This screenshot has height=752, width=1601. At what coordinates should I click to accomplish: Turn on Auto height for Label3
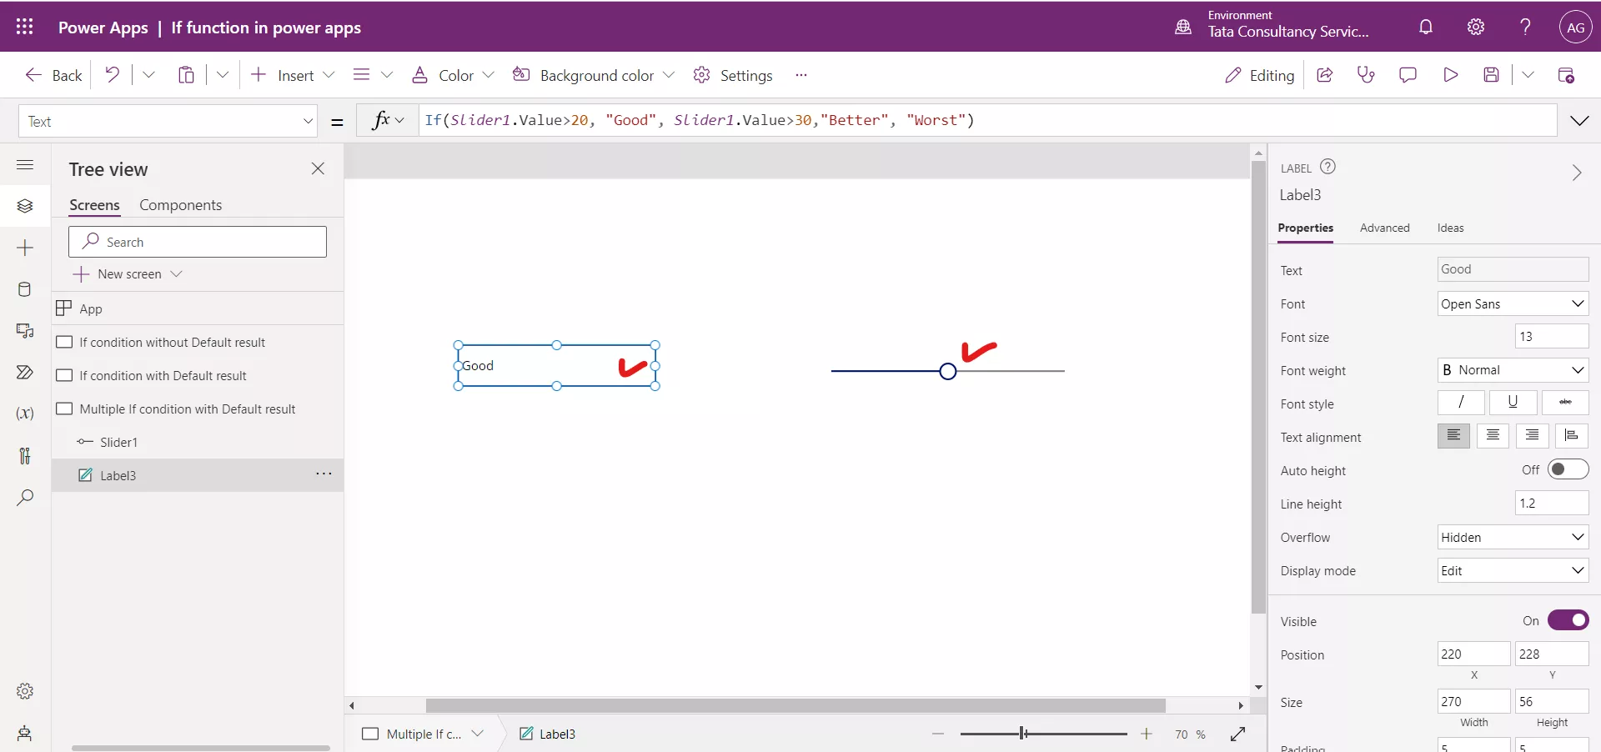click(1568, 469)
